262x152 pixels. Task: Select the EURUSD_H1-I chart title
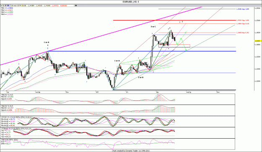point(131,2)
